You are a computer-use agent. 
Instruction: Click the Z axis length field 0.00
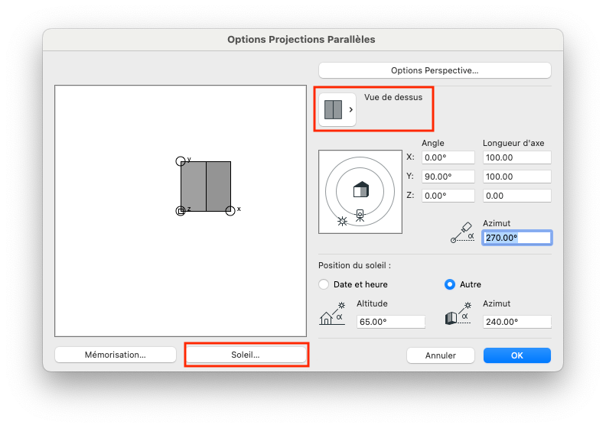pos(516,196)
